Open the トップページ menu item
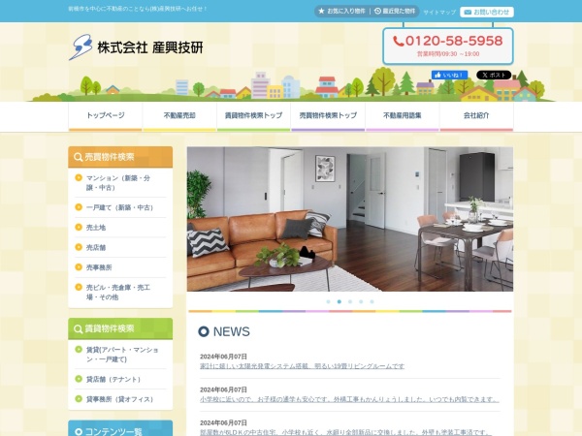 click(x=106, y=116)
